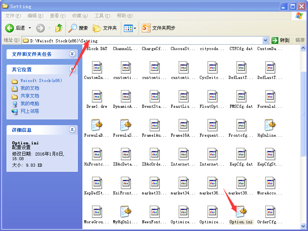The image size is (308, 231).
Task: Select the KsiFront file icon
Action: click(x=126, y=183)
